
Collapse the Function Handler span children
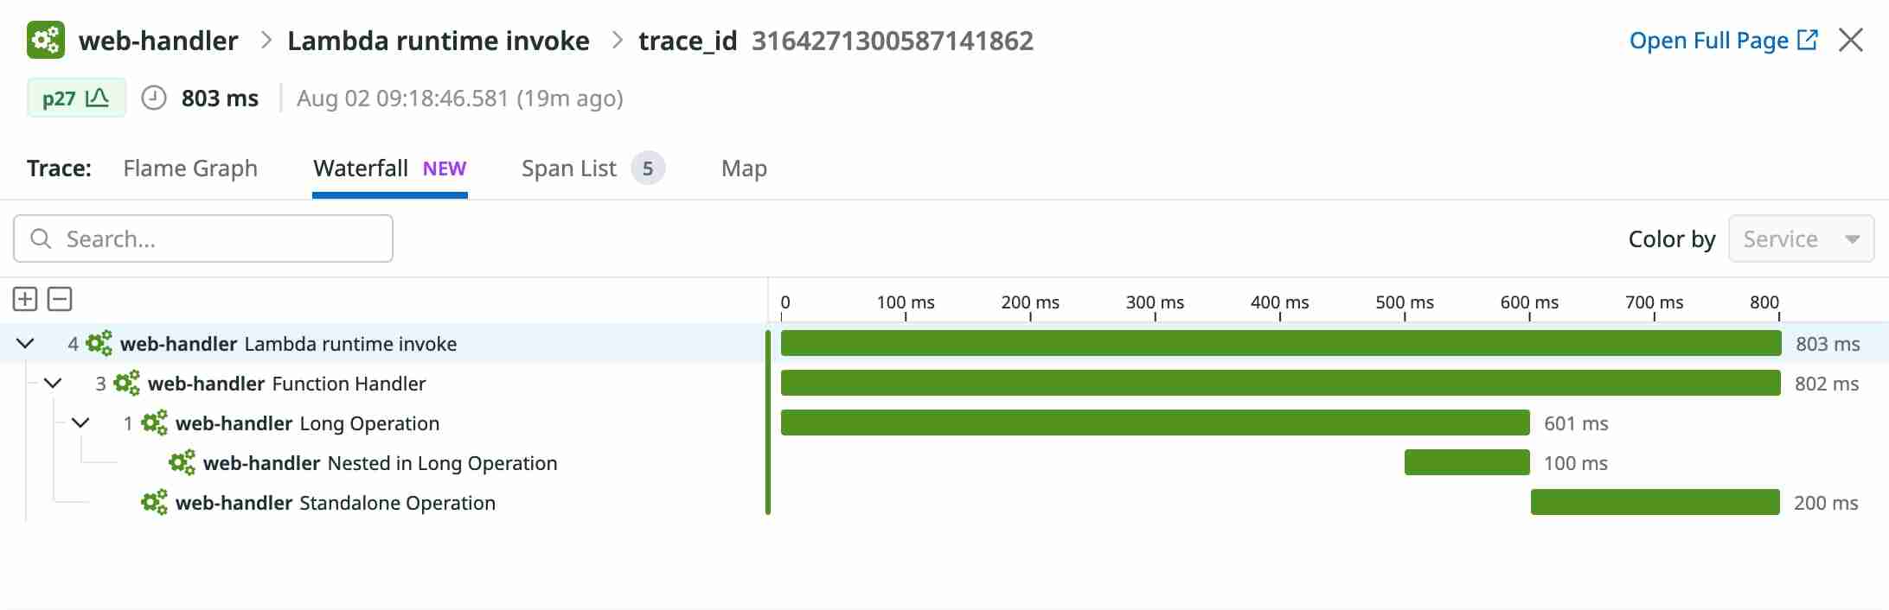click(x=54, y=383)
